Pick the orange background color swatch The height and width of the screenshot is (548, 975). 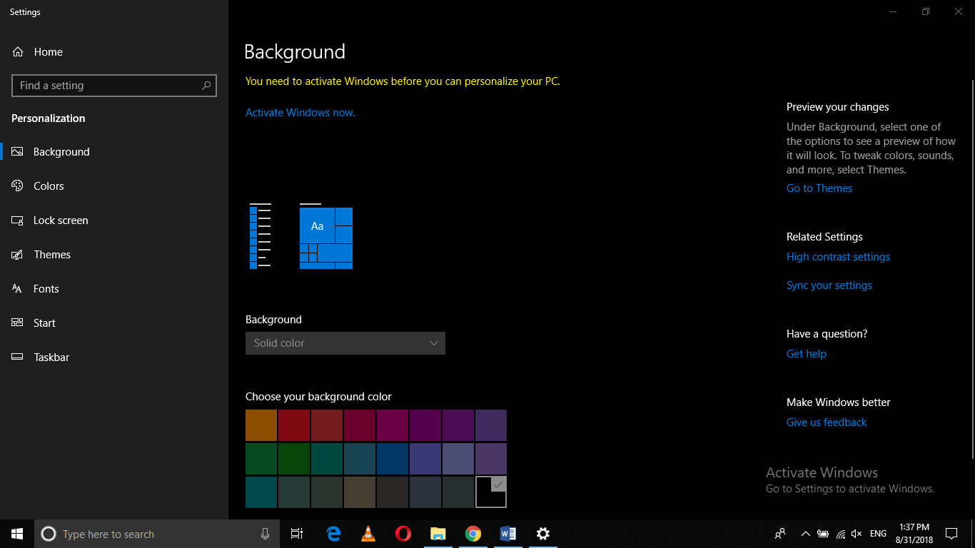261,425
